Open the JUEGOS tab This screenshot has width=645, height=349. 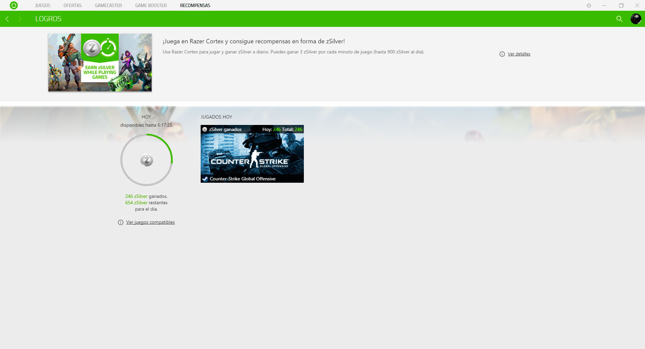click(x=43, y=5)
